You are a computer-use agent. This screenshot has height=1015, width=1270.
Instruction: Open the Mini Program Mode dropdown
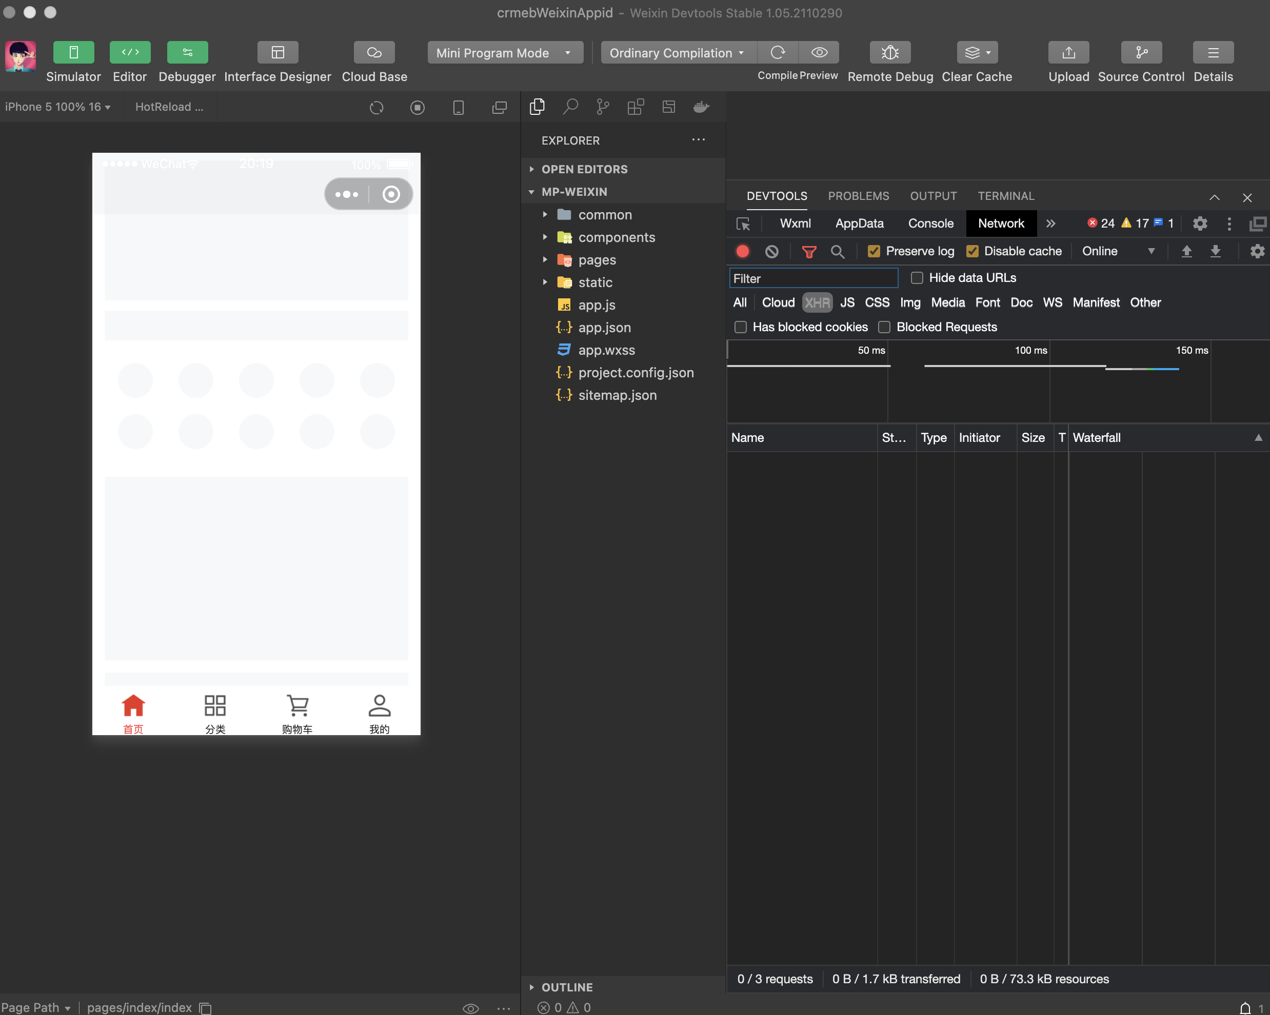tap(504, 53)
